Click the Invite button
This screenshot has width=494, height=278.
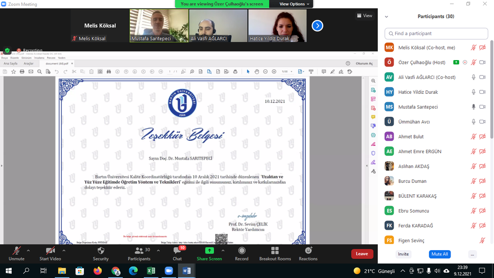(x=403, y=254)
